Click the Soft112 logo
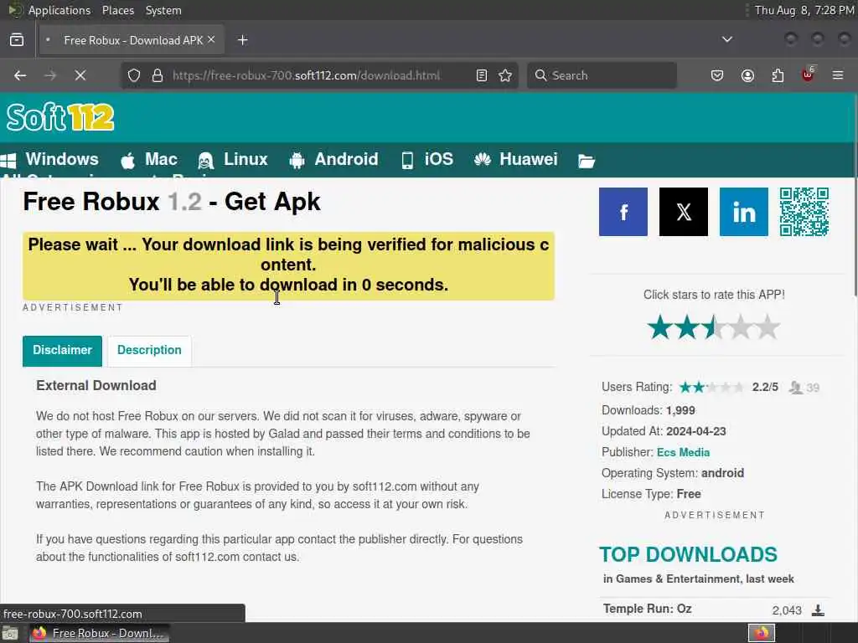The height and width of the screenshot is (643, 858). point(60,117)
